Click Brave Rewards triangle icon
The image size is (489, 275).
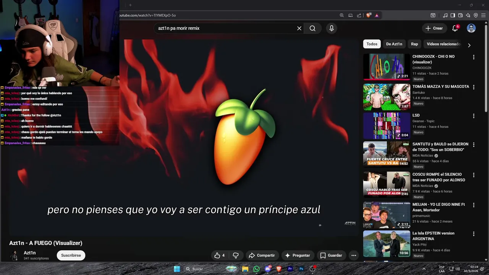[x=377, y=15]
